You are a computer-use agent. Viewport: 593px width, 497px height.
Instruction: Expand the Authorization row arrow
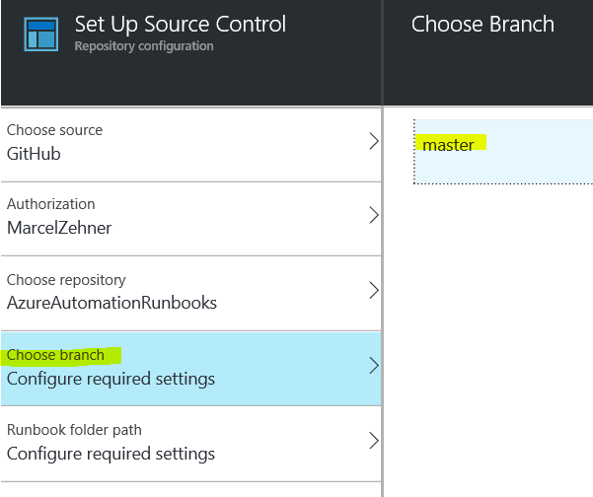point(373,215)
